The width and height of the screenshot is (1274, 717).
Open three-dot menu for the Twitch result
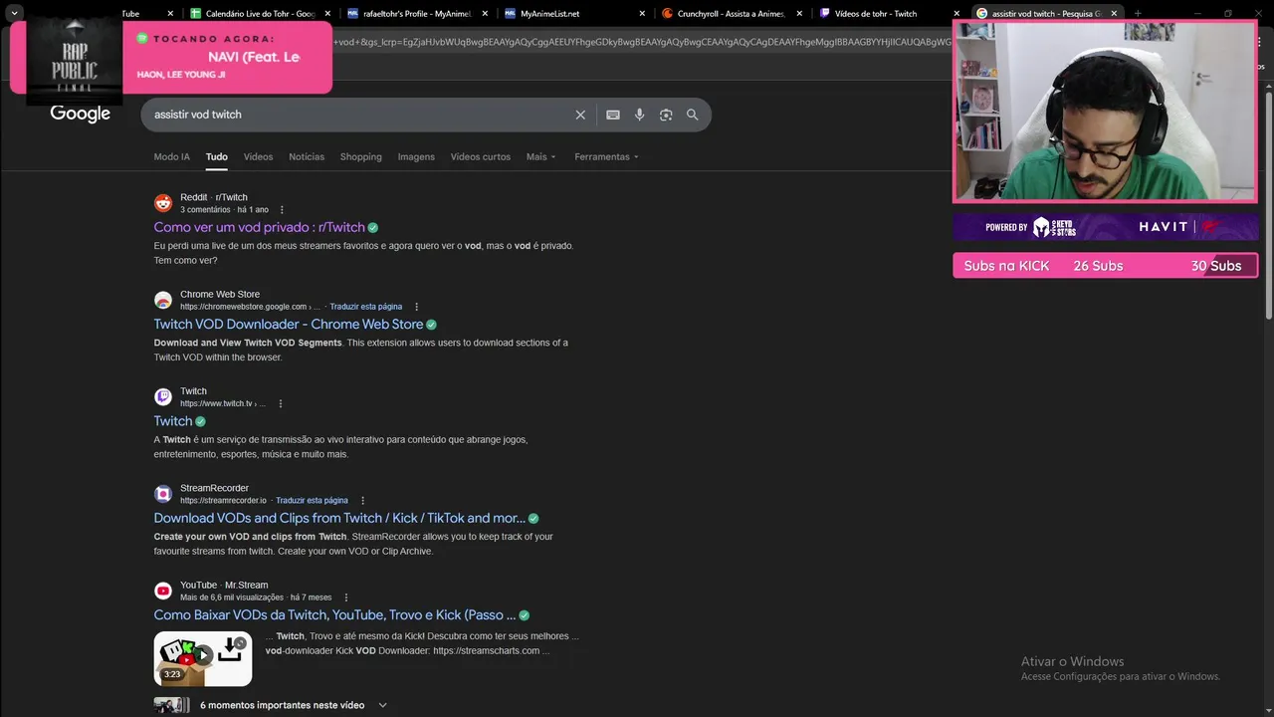coord(281,403)
